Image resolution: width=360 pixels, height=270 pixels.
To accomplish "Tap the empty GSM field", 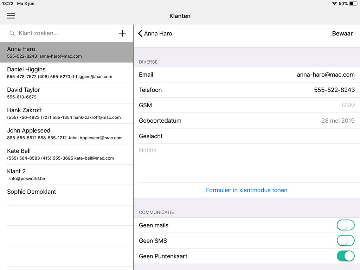I will [247, 105].
